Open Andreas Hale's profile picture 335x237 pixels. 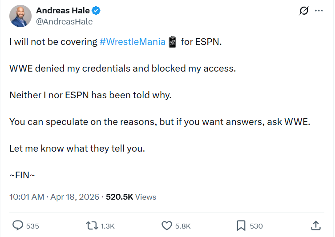click(20, 16)
